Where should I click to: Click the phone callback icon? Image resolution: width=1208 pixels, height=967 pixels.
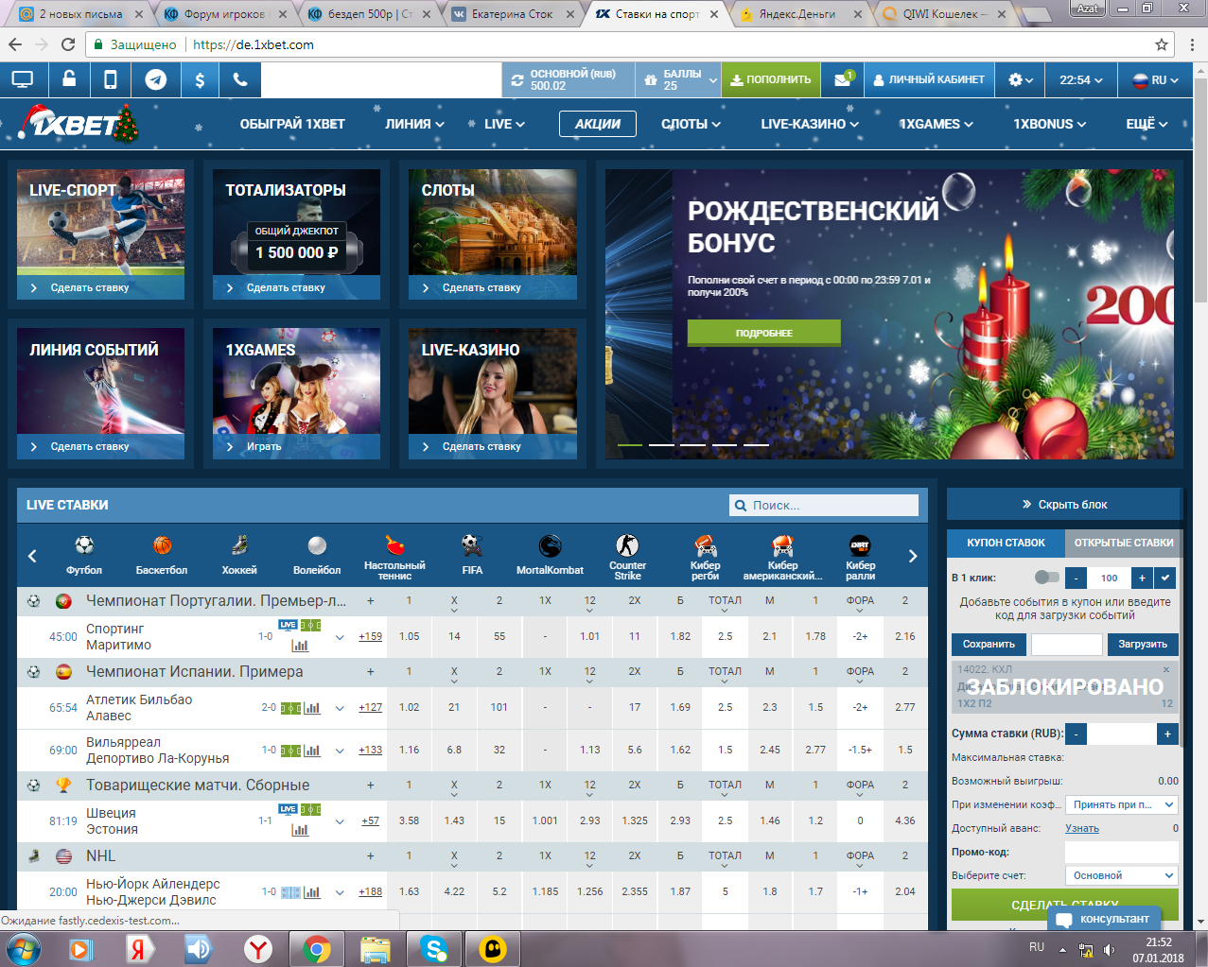[x=240, y=80]
